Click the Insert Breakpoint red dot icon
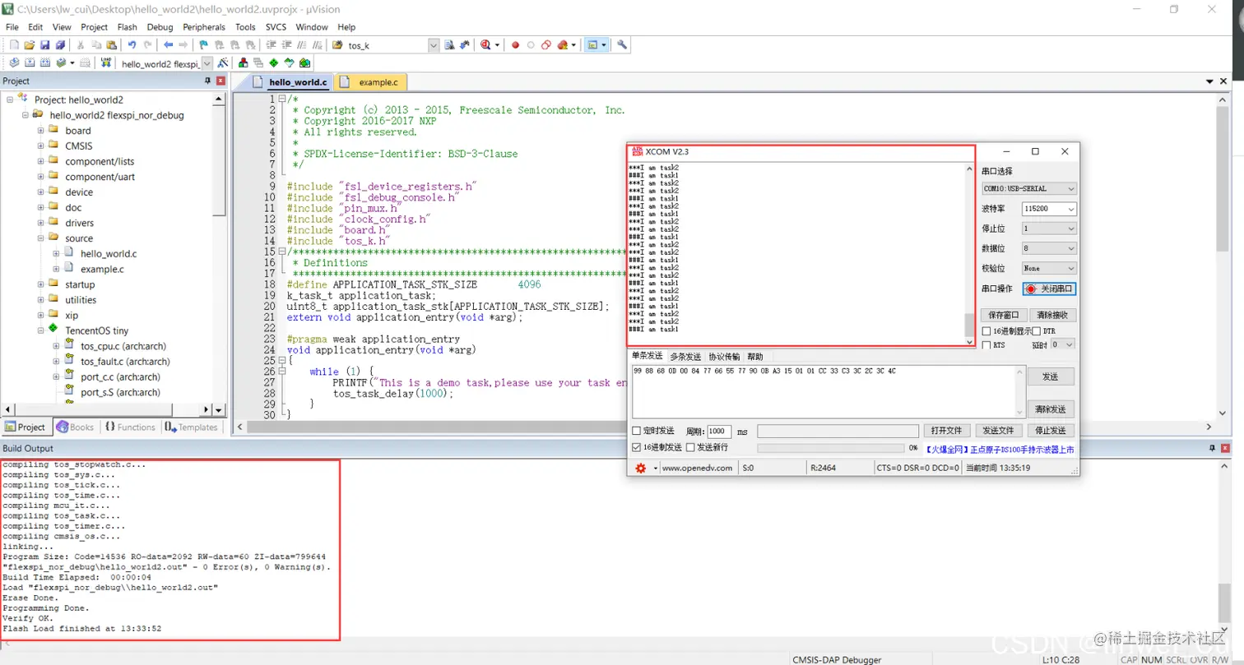1244x665 pixels. [515, 45]
